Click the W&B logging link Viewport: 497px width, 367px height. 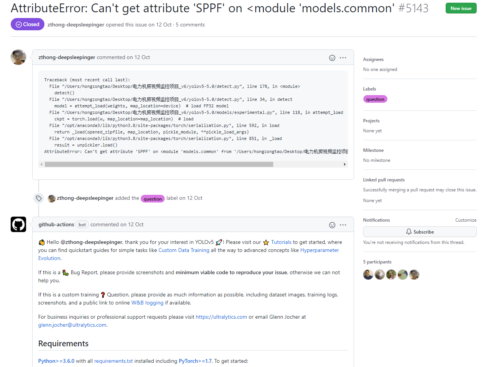[x=147, y=302]
